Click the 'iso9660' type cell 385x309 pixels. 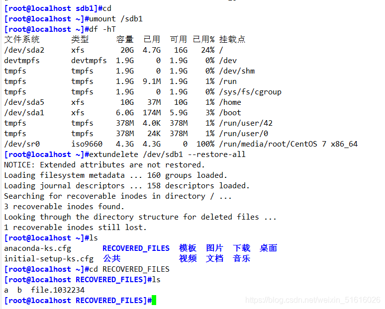[x=87, y=144]
